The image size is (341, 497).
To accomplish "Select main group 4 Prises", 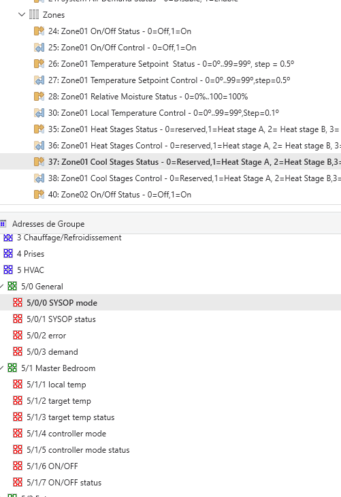I will pos(31,254).
